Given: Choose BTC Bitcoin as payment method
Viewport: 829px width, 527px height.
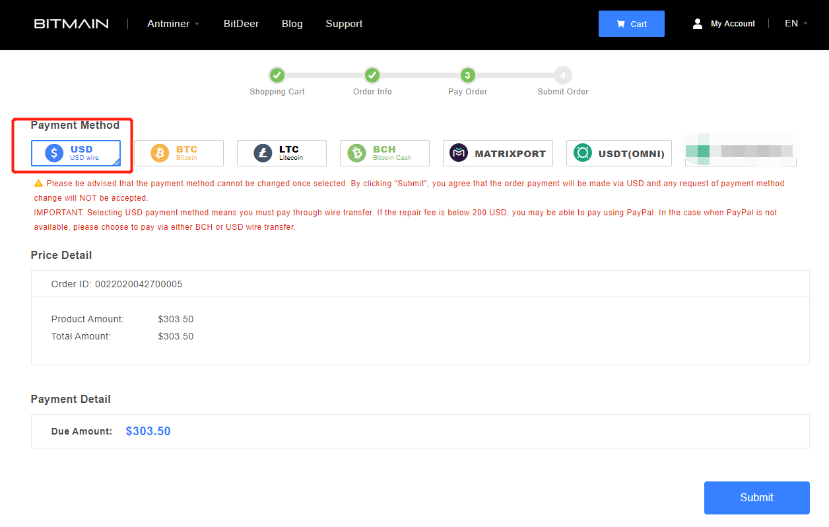Looking at the screenshot, I should click(x=179, y=153).
